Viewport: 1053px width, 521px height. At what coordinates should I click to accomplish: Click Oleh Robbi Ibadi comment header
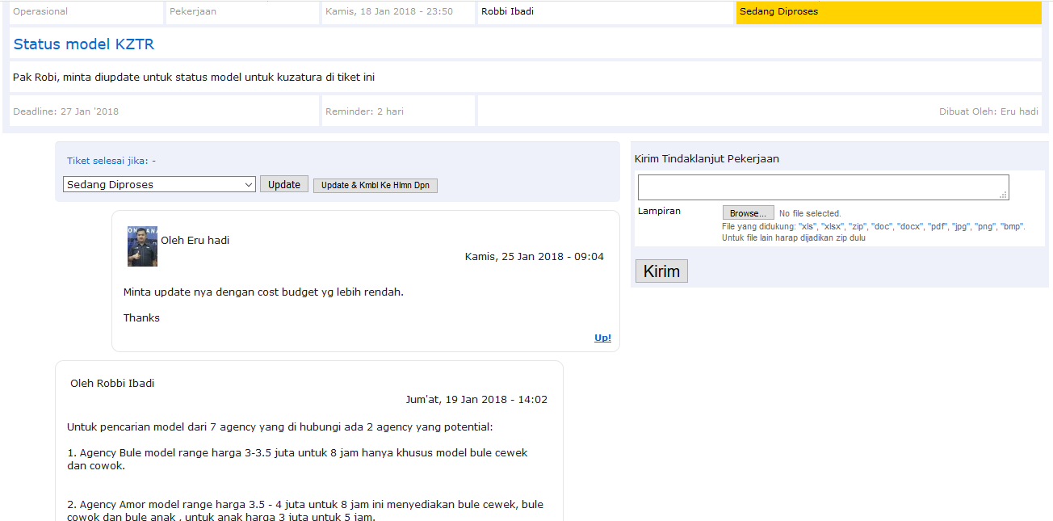[112, 383]
